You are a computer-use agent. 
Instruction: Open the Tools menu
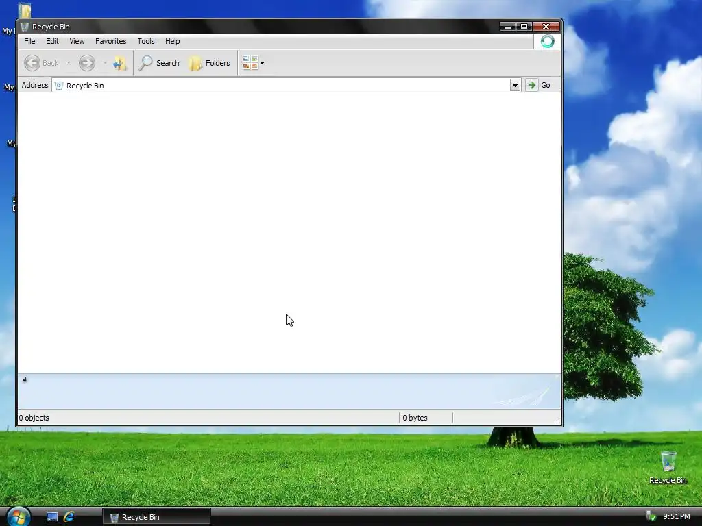tap(146, 41)
